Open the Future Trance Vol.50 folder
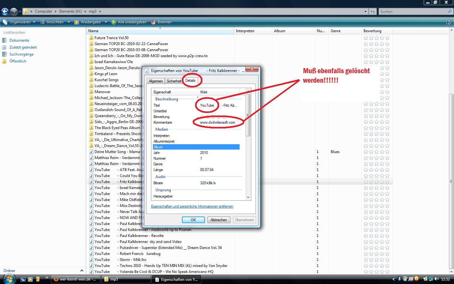Screen dimensions: 454x284 [x=111, y=38]
